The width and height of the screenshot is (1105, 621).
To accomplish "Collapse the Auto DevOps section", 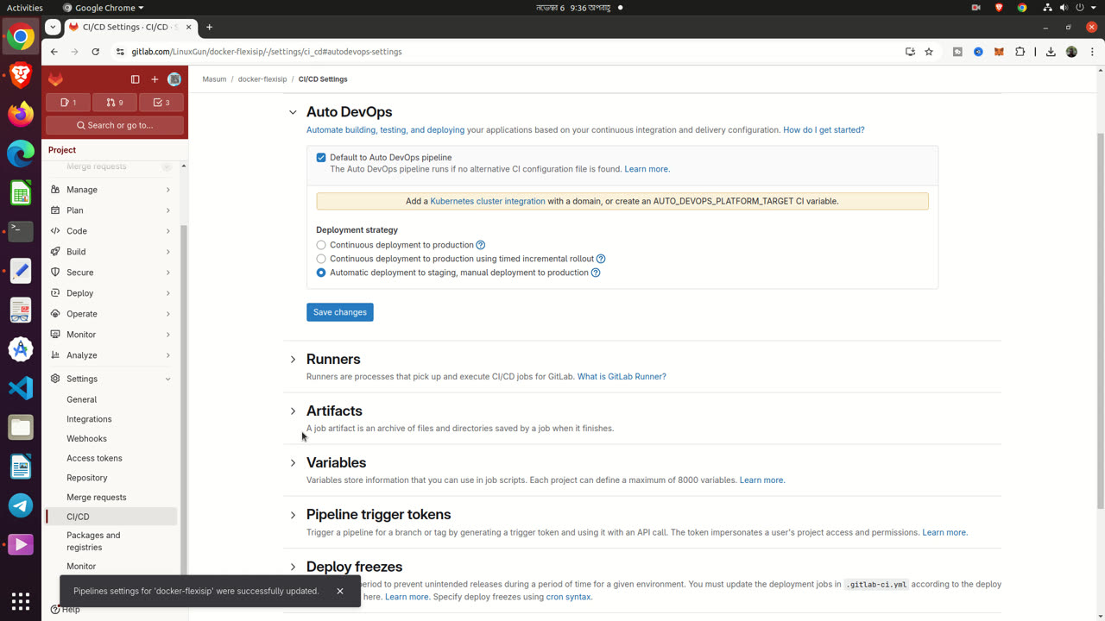I will click(293, 112).
